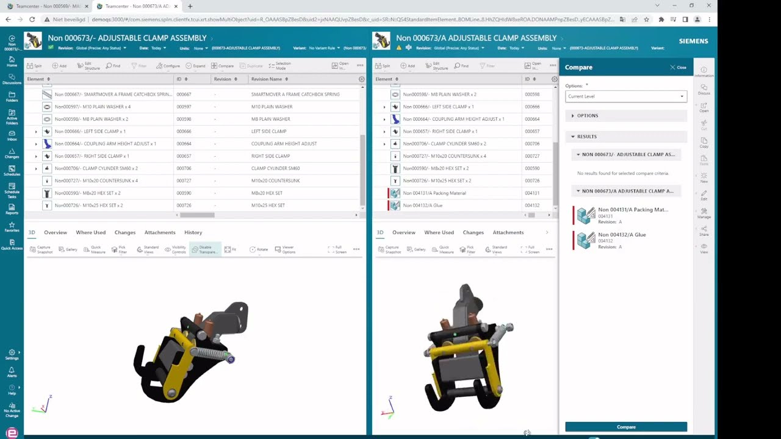Sort by Revision Name column header
Viewport: 781px width, 439px height.
(269, 79)
